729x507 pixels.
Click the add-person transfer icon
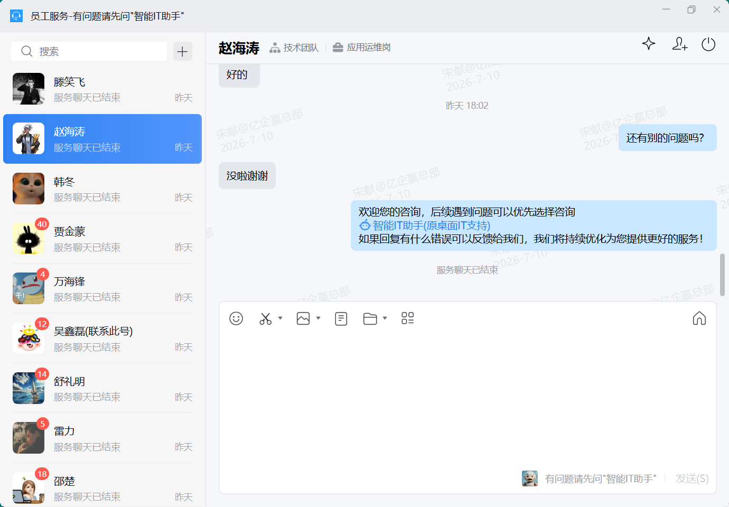680,44
